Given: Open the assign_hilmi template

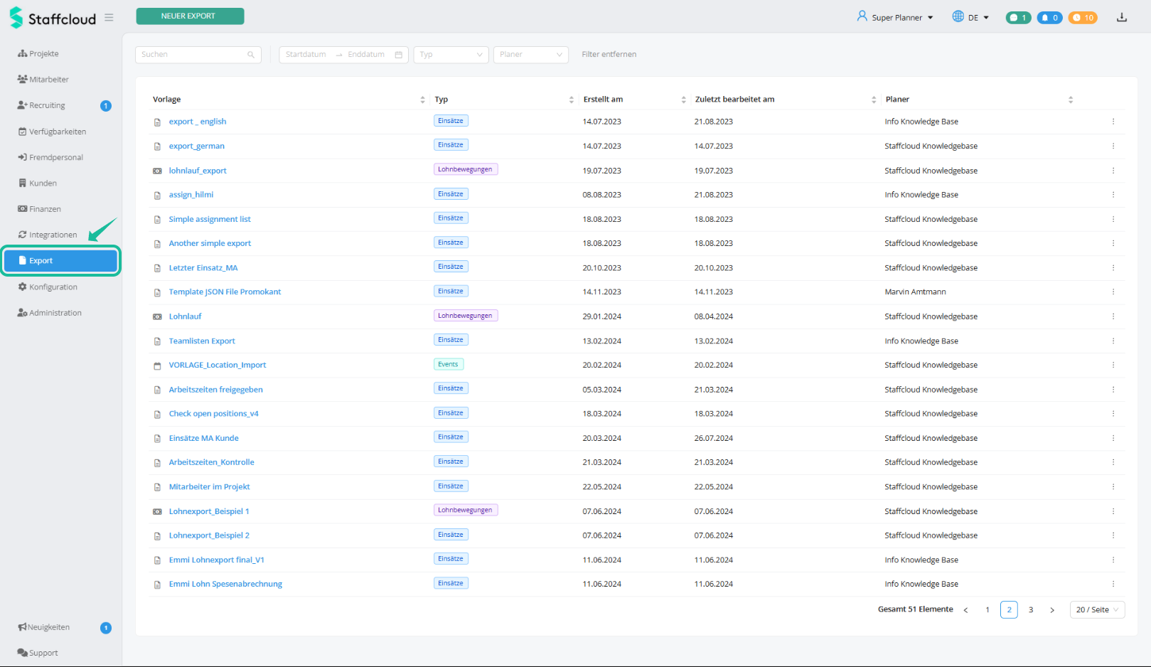Looking at the screenshot, I should click(191, 195).
